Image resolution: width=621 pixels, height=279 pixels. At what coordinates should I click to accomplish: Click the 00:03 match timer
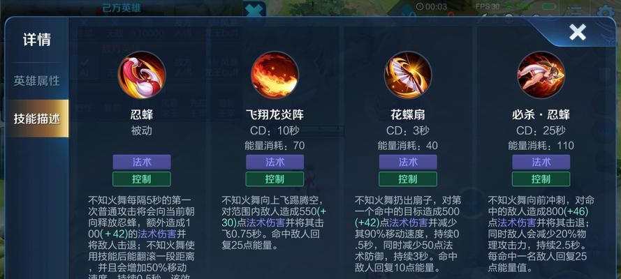point(431,6)
